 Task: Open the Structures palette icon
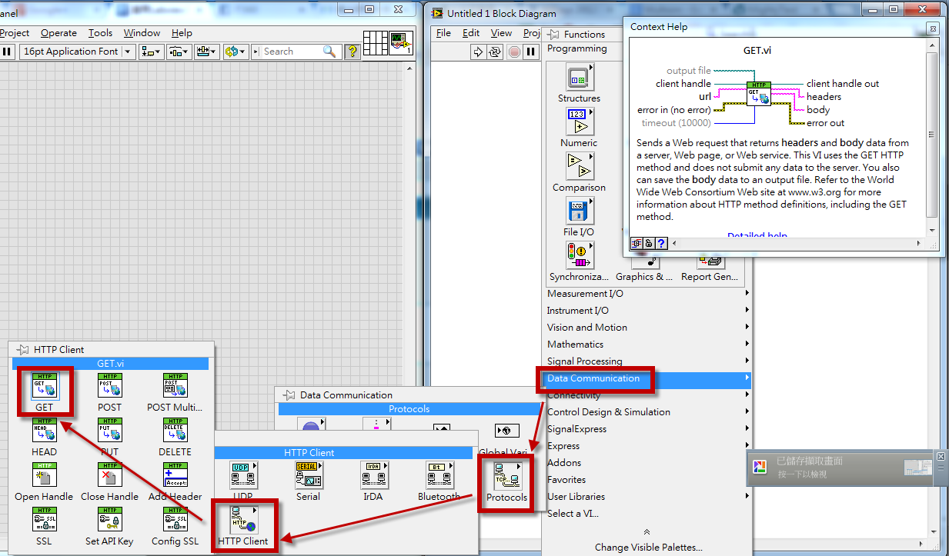(x=579, y=78)
